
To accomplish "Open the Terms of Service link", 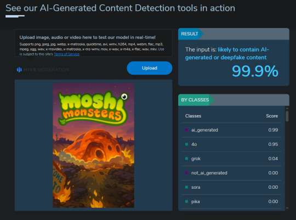I will coord(67,54).
